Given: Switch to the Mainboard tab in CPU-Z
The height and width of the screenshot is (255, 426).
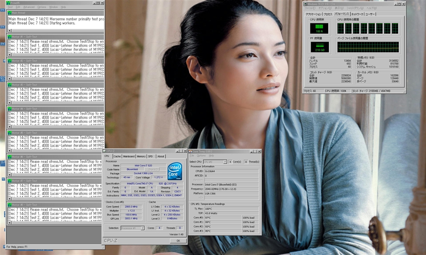Looking at the screenshot, I should pos(129,156).
